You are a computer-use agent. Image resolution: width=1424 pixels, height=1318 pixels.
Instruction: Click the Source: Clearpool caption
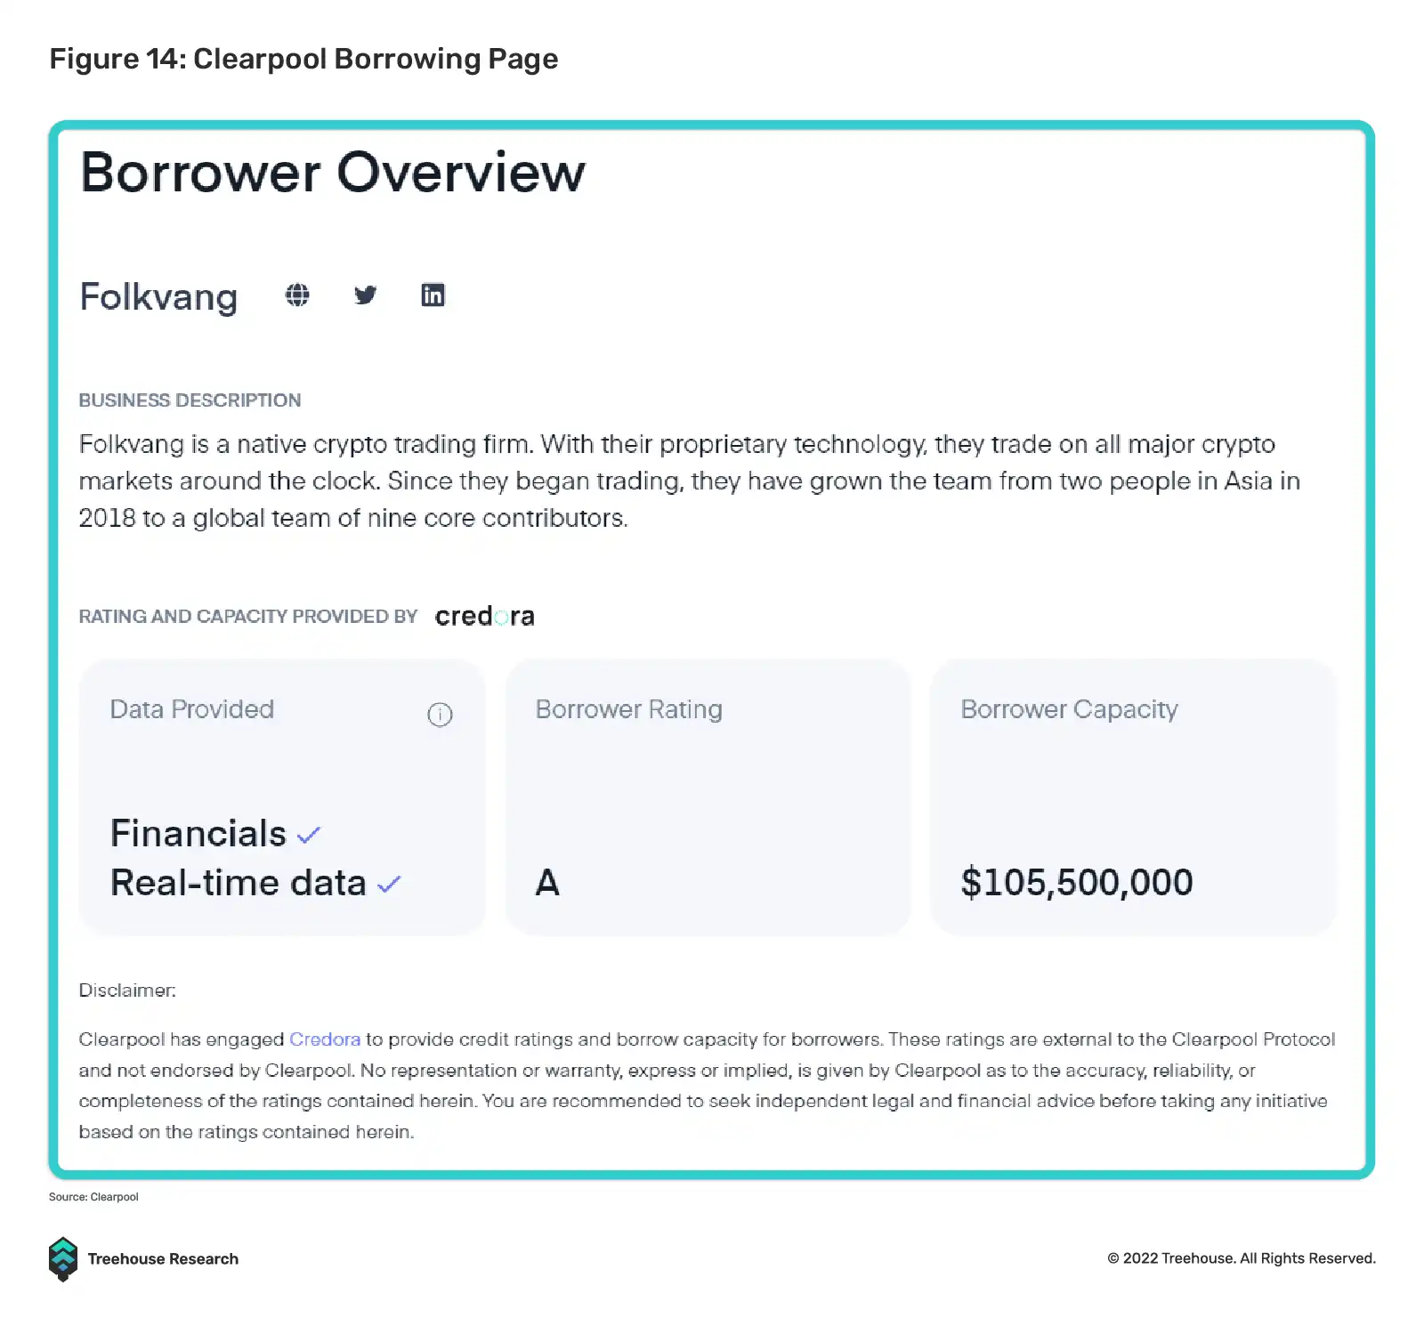click(93, 1197)
